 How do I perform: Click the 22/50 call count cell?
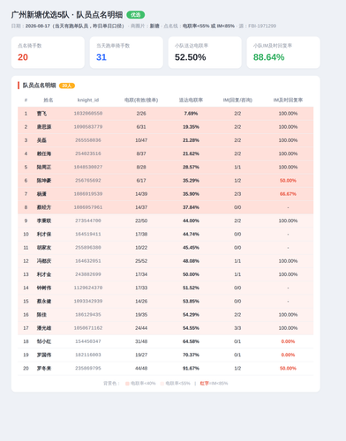[141, 220]
